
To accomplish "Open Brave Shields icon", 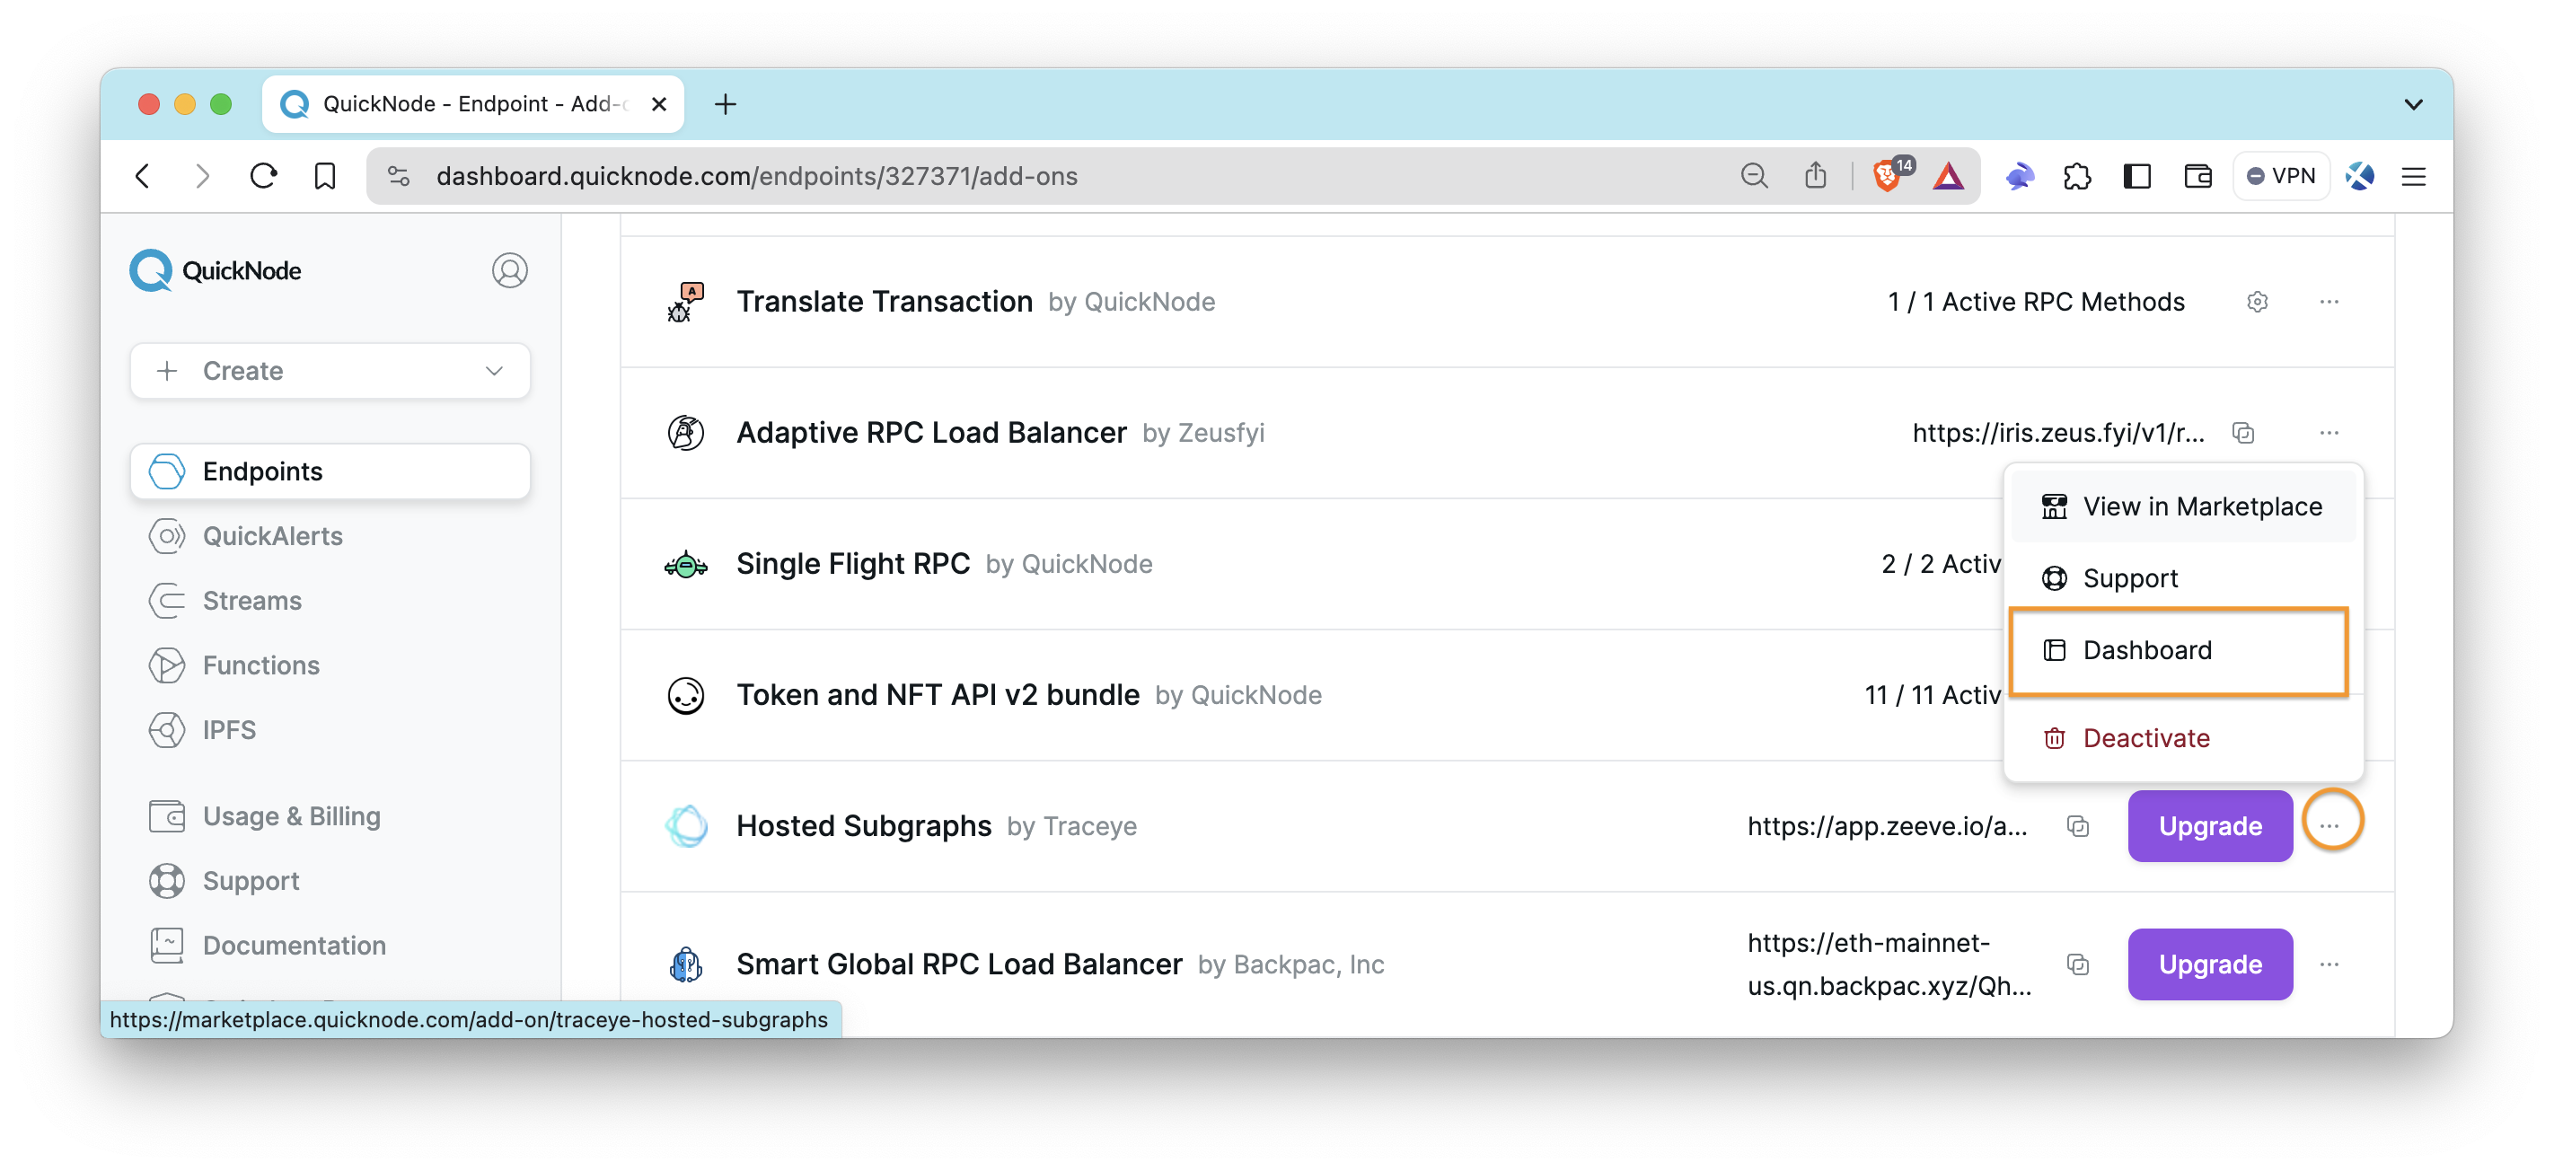I will 1889,175.
